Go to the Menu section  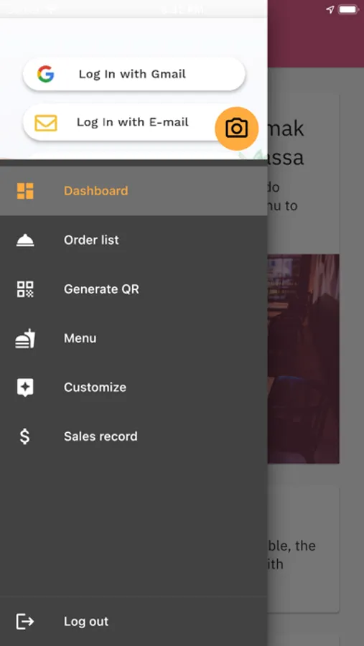[x=134, y=339]
